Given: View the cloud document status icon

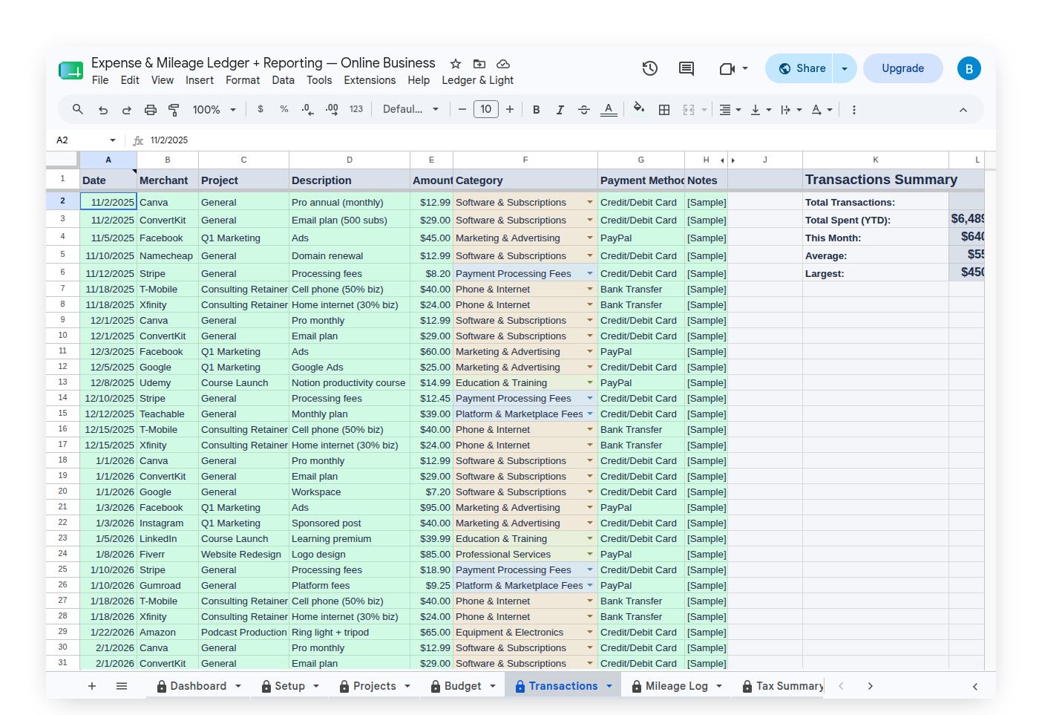Looking at the screenshot, I should click(503, 64).
